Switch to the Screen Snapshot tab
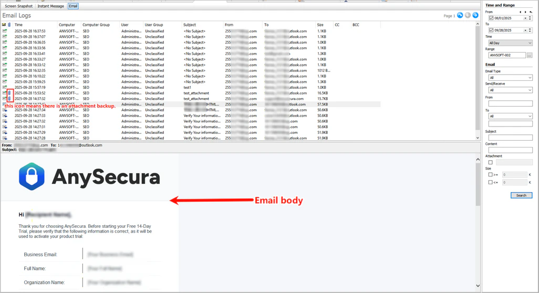 point(18,6)
